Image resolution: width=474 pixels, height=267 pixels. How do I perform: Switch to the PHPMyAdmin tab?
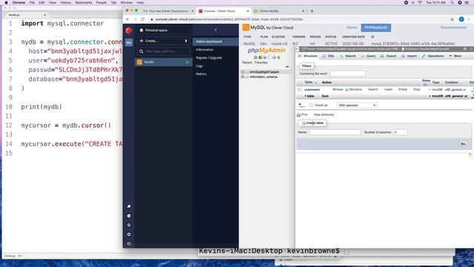375,27
